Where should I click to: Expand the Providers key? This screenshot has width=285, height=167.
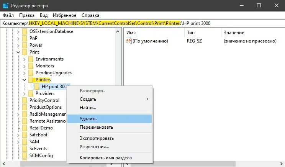tap(25, 94)
